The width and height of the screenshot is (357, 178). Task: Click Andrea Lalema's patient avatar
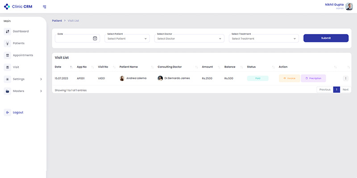point(122,78)
